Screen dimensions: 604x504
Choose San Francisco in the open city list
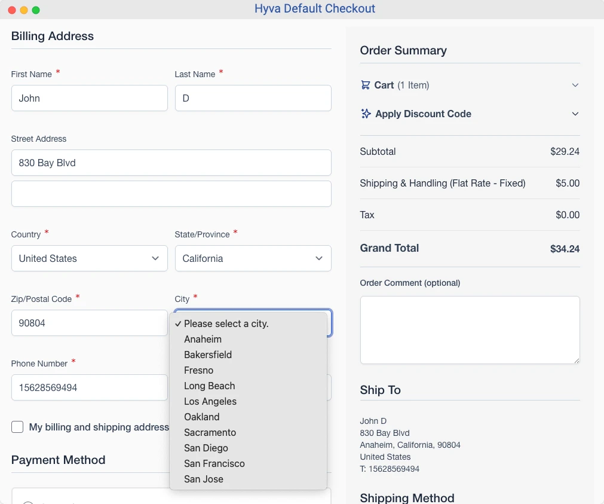[214, 463]
